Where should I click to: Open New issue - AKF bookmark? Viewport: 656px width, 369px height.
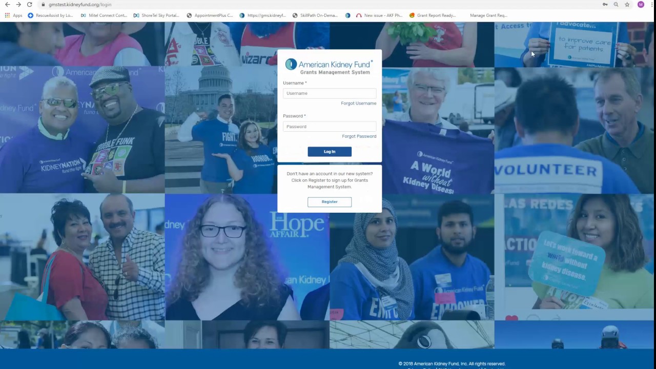click(379, 15)
